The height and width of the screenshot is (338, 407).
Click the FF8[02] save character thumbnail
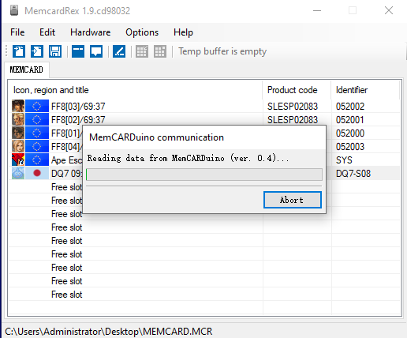pyautogui.click(x=18, y=119)
